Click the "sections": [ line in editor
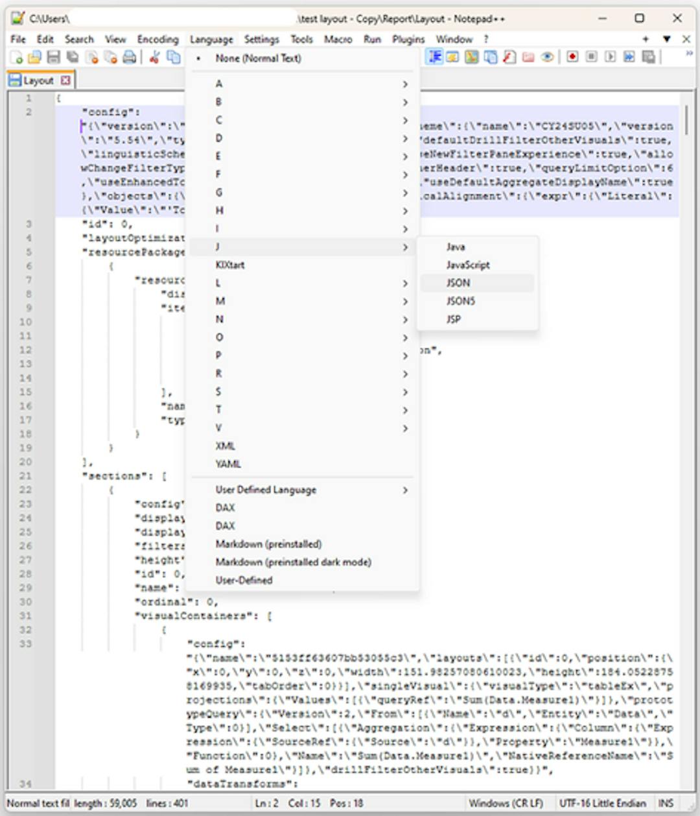700x816 pixels. tap(124, 476)
